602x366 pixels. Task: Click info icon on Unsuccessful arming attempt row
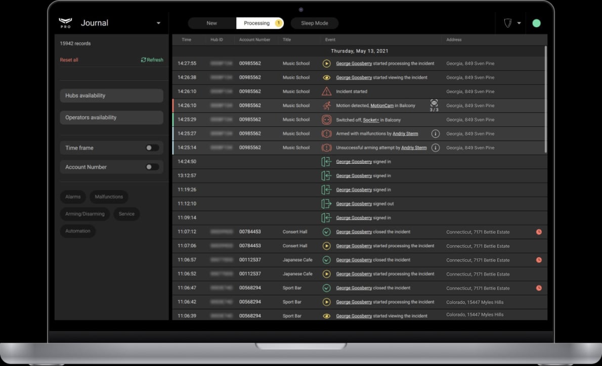pyautogui.click(x=435, y=148)
